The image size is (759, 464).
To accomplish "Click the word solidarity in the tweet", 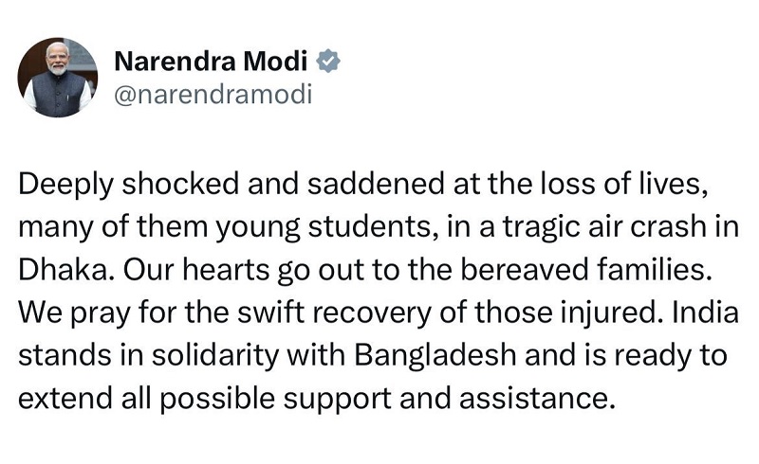I will (215, 355).
